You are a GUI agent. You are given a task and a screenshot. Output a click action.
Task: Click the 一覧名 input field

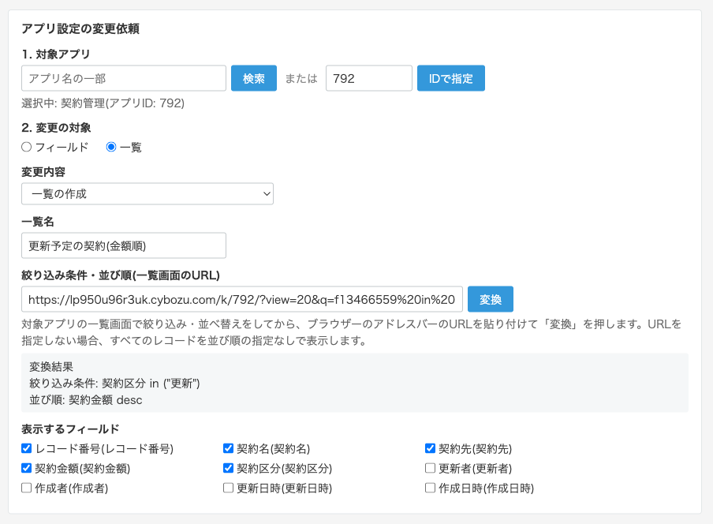(x=124, y=245)
